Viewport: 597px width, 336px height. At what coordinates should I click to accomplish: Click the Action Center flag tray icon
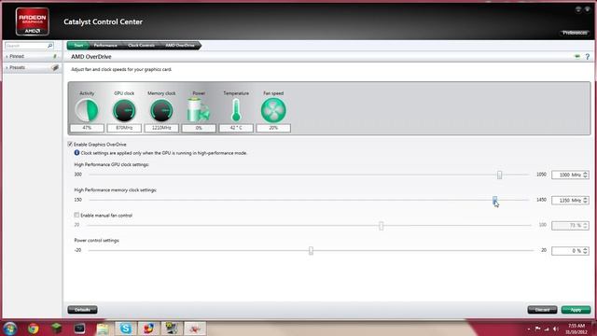click(x=537, y=329)
